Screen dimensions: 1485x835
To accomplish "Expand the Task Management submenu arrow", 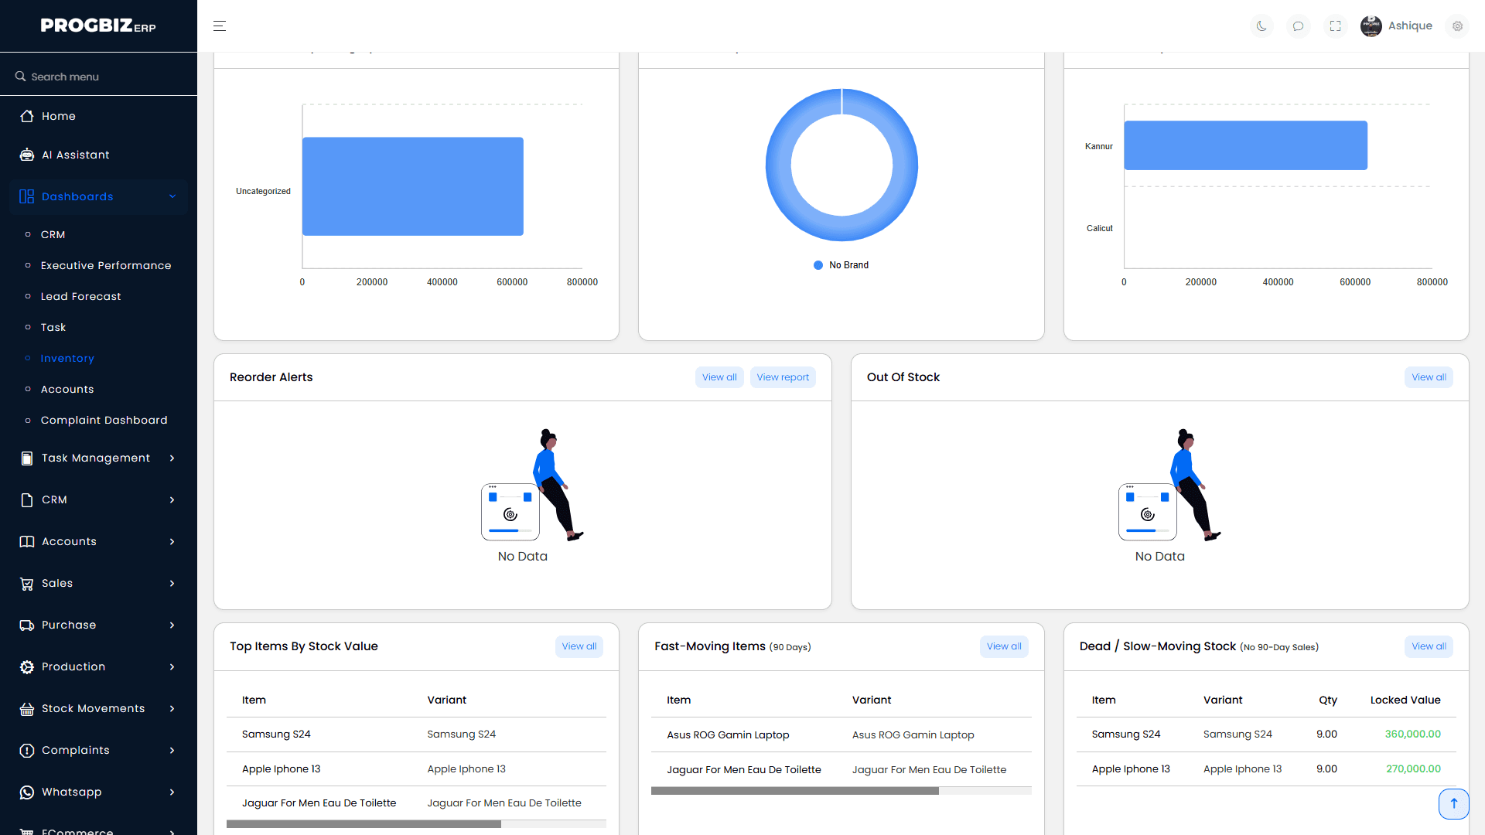I will pos(172,458).
